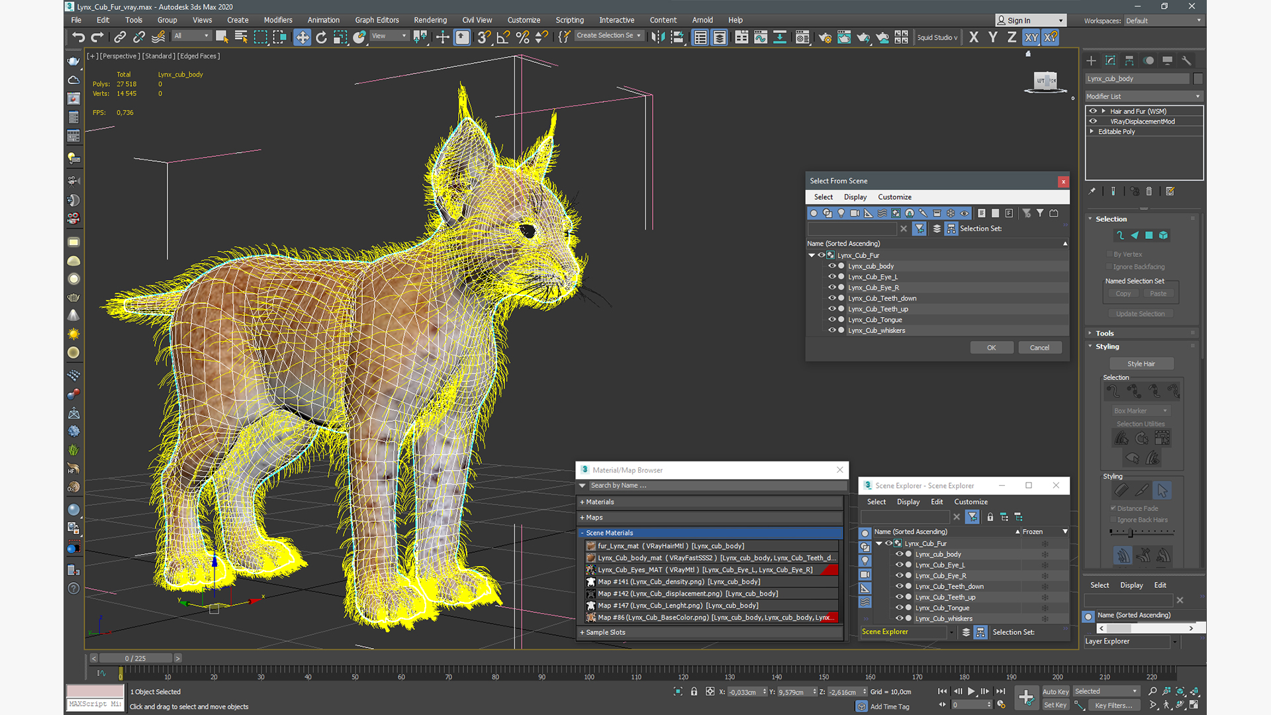Screen dimensions: 1271x715
Task: Click Cancel in Select From Scene dialog
Action: (1040, 347)
